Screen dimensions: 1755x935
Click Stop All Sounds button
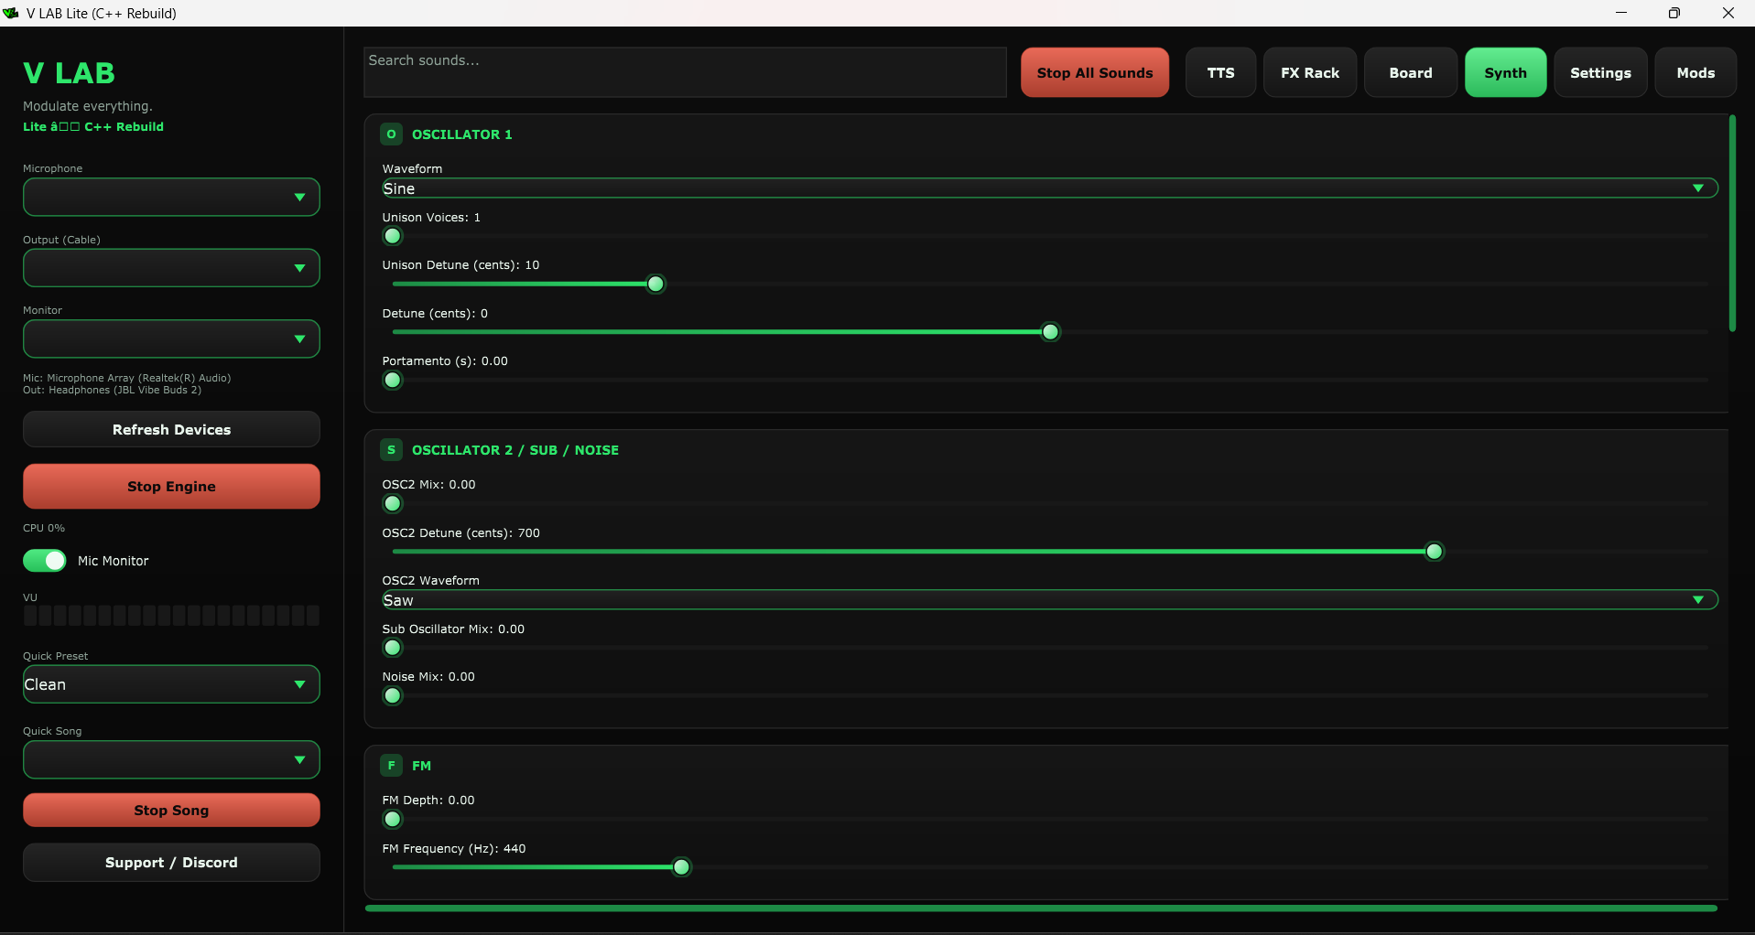pyautogui.click(x=1095, y=72)
